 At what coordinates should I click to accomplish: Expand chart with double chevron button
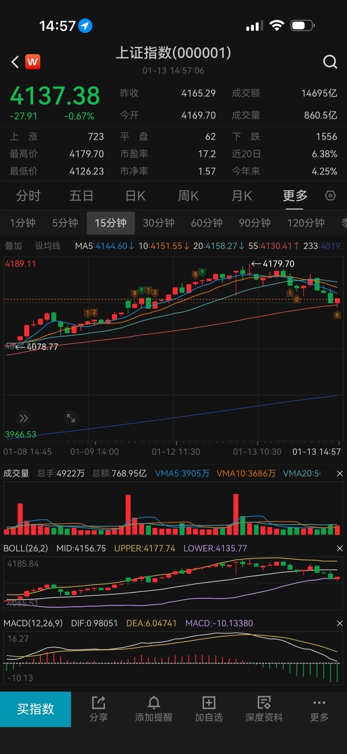pos(23,418)
